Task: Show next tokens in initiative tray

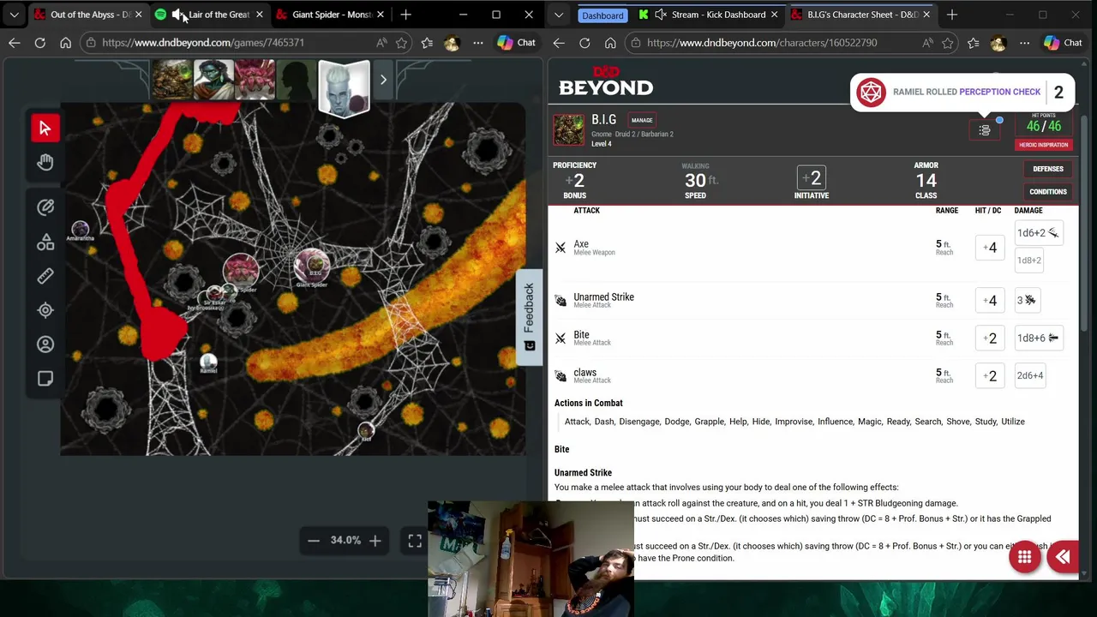Action: (x=383, y=80)
